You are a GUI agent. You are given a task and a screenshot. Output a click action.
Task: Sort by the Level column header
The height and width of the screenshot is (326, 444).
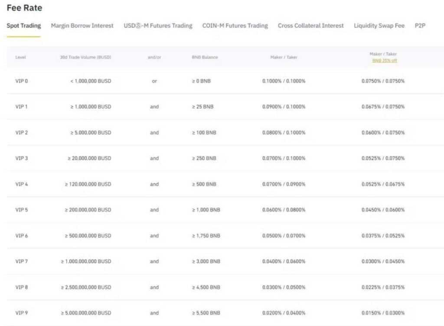22,57
